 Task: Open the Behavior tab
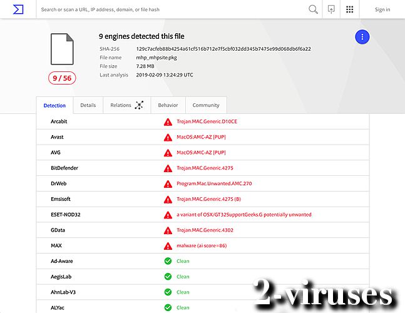tap(168, 105)
